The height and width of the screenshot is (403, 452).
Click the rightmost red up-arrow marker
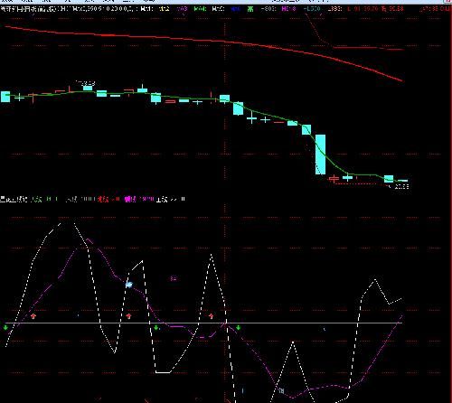tap(212, 316)
